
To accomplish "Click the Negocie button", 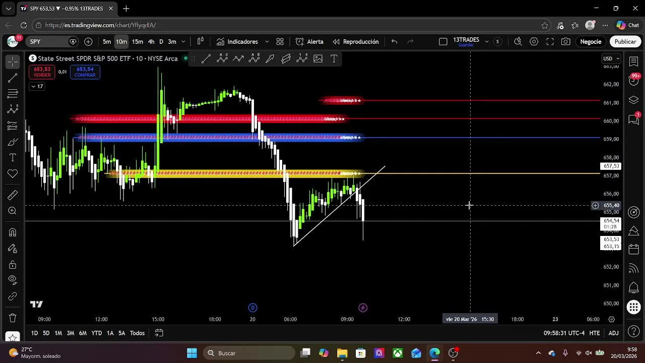I will [x=591, y=42].
